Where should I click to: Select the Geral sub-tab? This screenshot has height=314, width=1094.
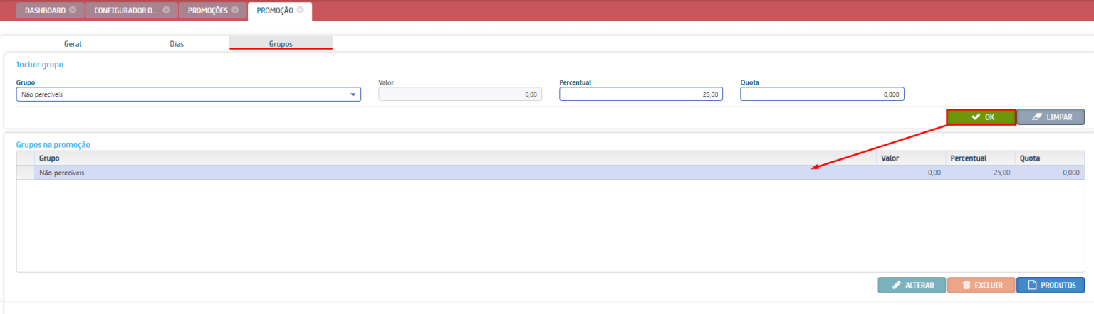(73, 43)
